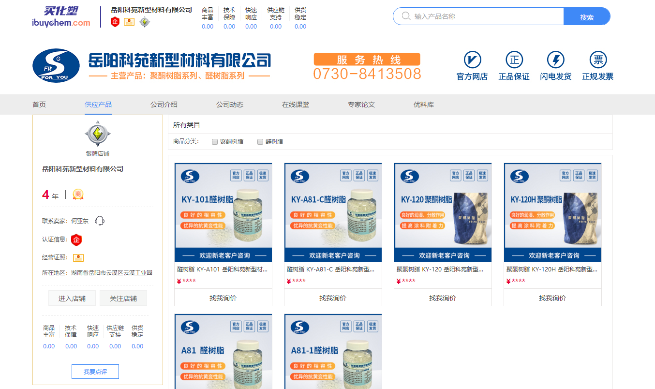This screenshot has height=389, width=655.
Task: Click the 经营证照 license icon
Action: [78, 258]
